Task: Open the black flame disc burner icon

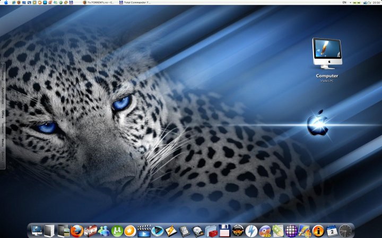Action: pos(238,231)
